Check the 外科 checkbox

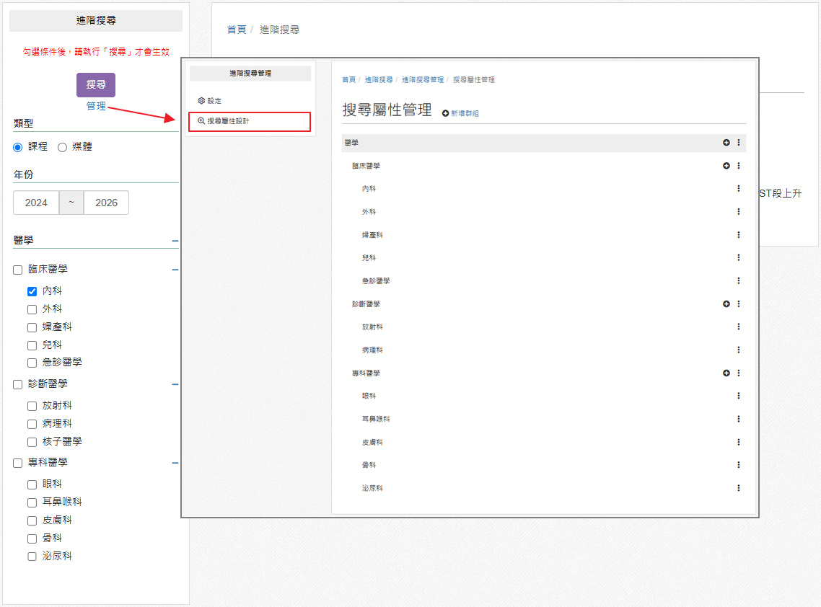32,309
